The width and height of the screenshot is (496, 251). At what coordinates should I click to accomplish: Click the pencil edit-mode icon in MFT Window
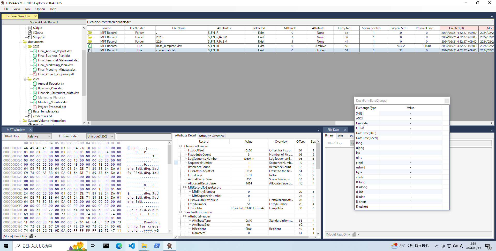tap(31, 236)
